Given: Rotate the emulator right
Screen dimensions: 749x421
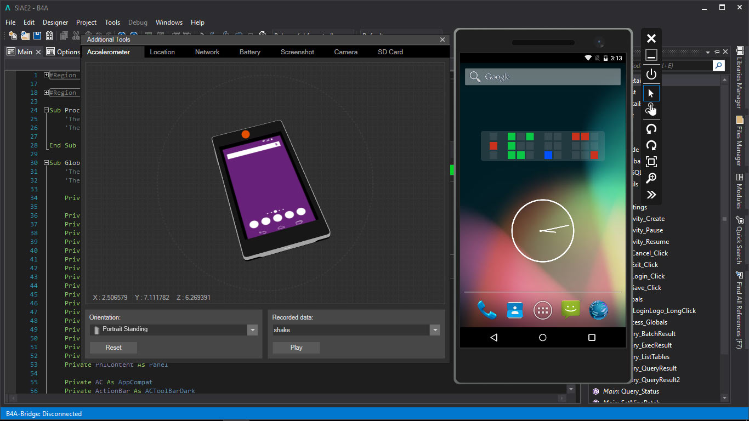Looking at the screenshot, I should (x=651, y=145).
